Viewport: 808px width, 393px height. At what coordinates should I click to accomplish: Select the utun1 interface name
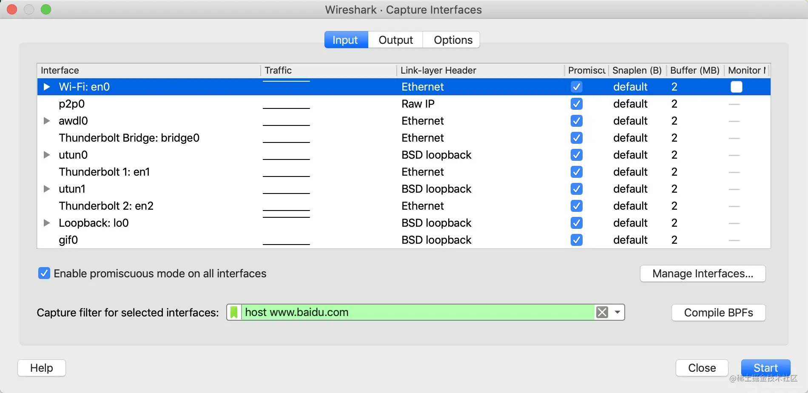coord(72,189)
